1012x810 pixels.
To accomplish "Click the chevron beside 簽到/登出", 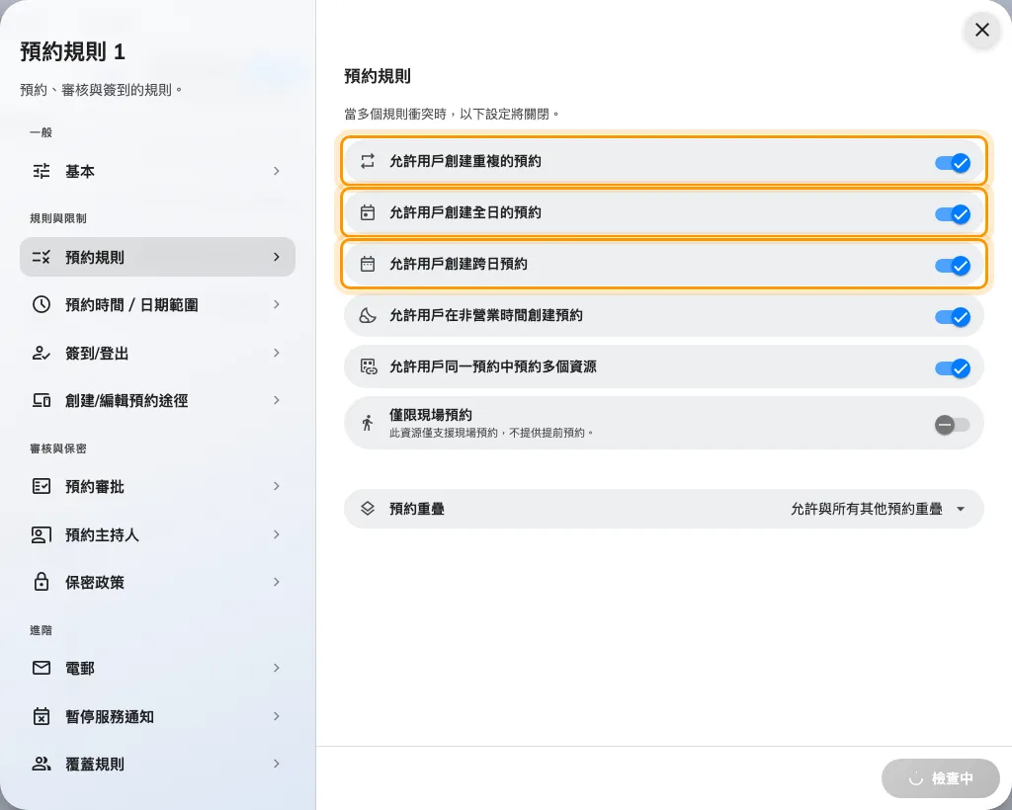I will (x=277, y=352).
